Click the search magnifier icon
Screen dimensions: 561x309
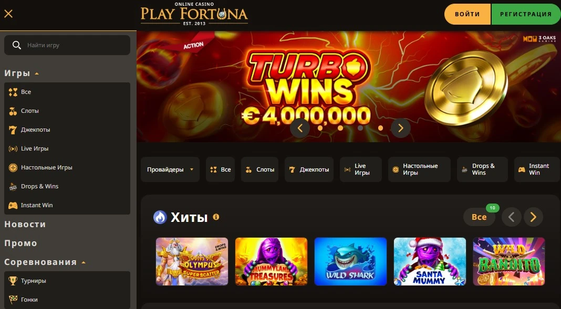click(x=16, y=45)
